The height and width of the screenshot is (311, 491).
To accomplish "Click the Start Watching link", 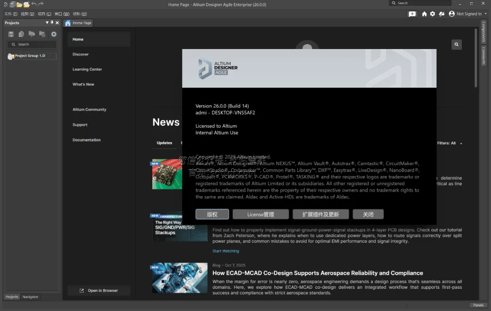I will (x=225, y=251).
